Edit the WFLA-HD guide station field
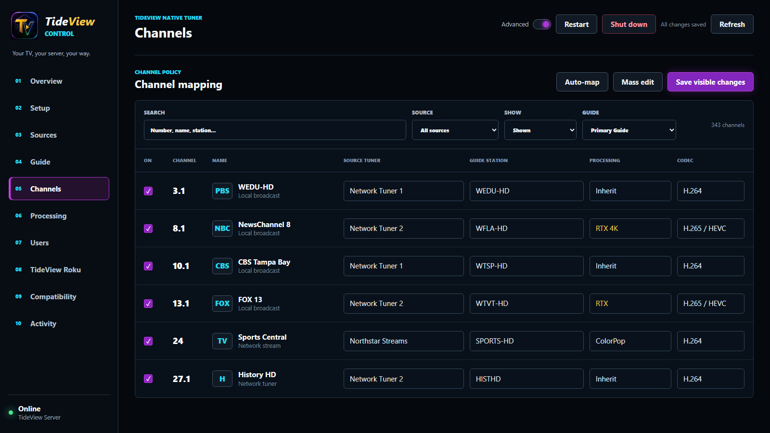Screen dimensions: 770x433 tap(526, 229)
